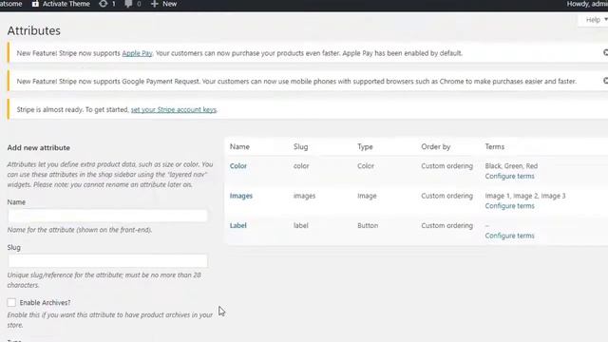Click Custom ordering in the Label row
The width and height of the screenshot is (608, 342).
tap(447, 226)
